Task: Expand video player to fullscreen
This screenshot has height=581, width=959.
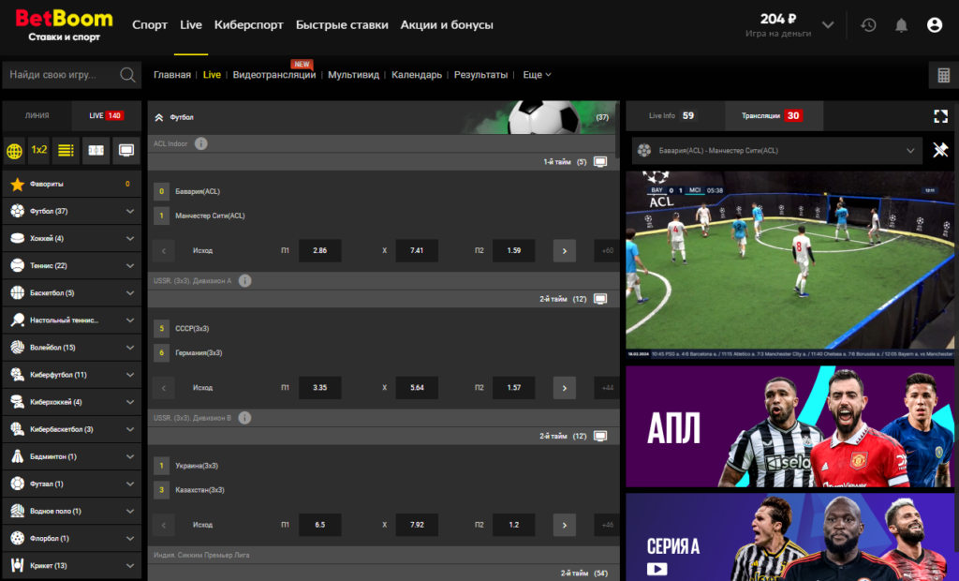Action: pos(940,115)
